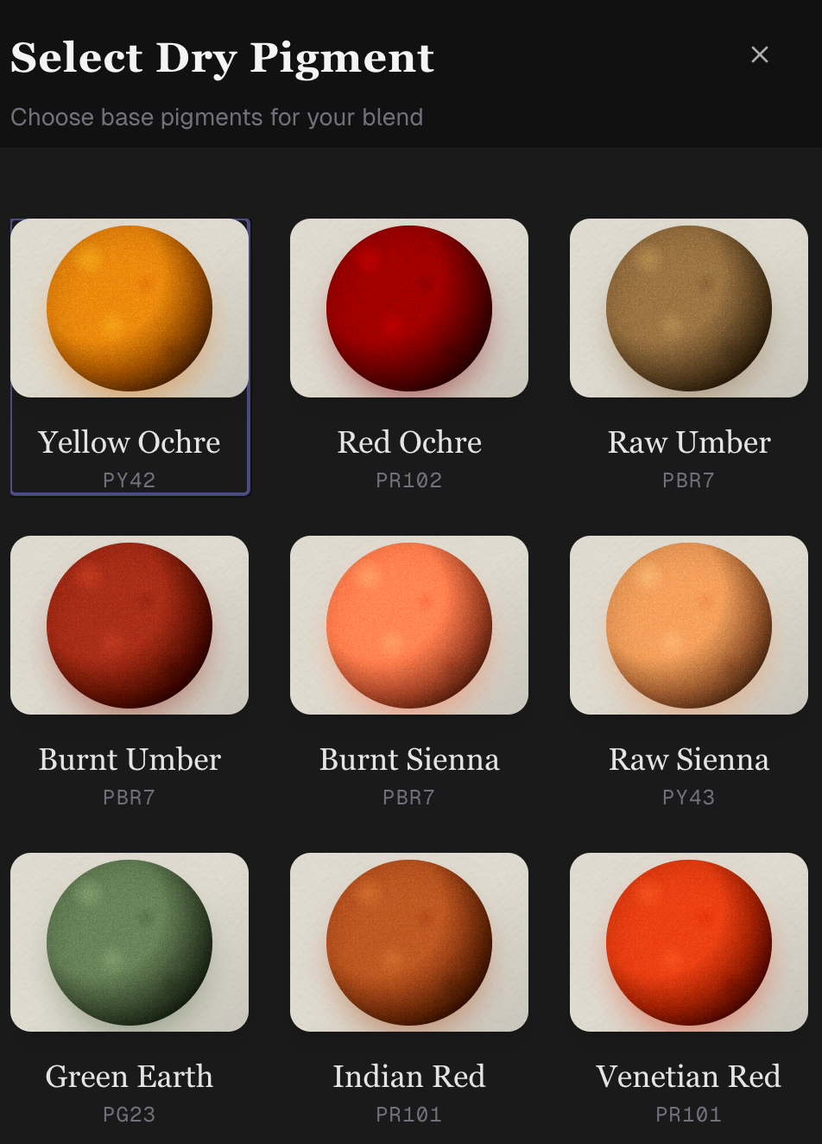Pick the Raw Umber pigment sphere
Viewport: 822px width, 1144px height.
pyautogui.click(x=689, y=308)
